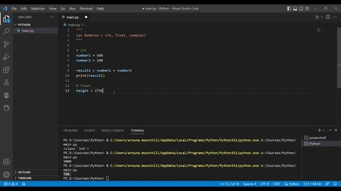Switch to the Debug Console tab
The image size is (341, 191).
[112, 131]
